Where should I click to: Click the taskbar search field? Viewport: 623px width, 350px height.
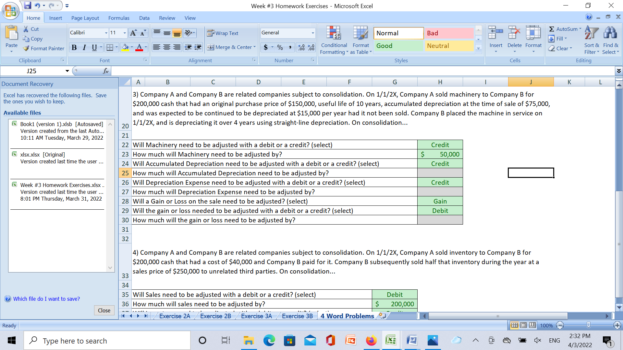click(107, 341)
